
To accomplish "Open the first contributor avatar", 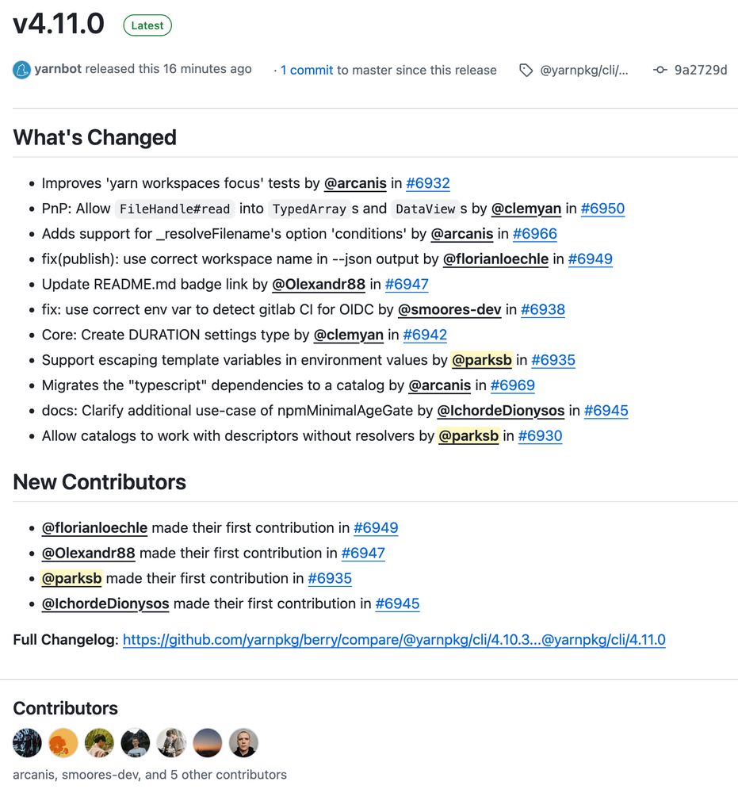I will (x=28, y=743).
